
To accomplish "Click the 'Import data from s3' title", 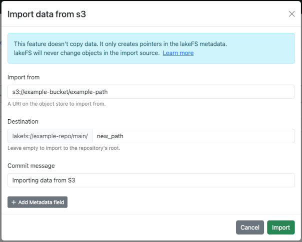I will click(x=46, y=14).
